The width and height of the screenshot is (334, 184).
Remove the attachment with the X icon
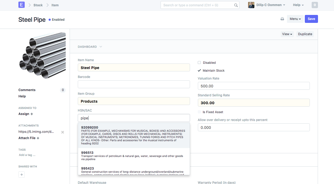[x=63, y=132]
